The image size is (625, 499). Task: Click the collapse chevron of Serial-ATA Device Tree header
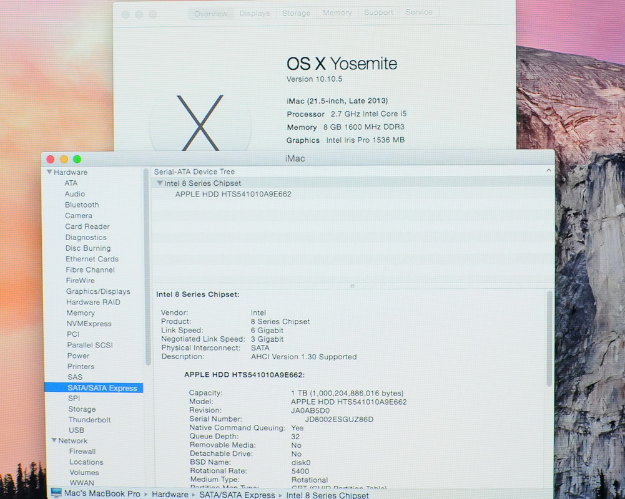click(x=549, y=170)
